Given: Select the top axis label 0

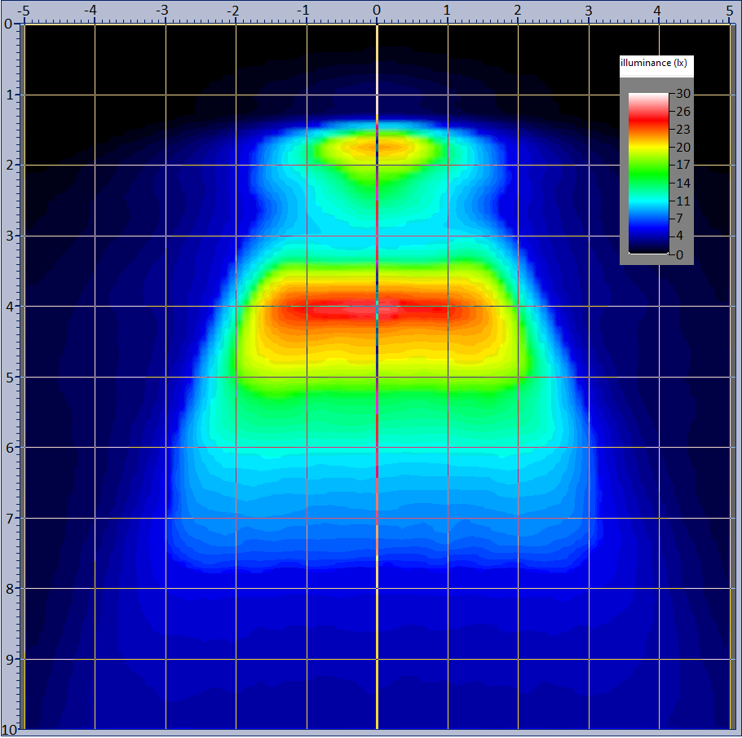Looking at the screenshot, I should [377, 11].
